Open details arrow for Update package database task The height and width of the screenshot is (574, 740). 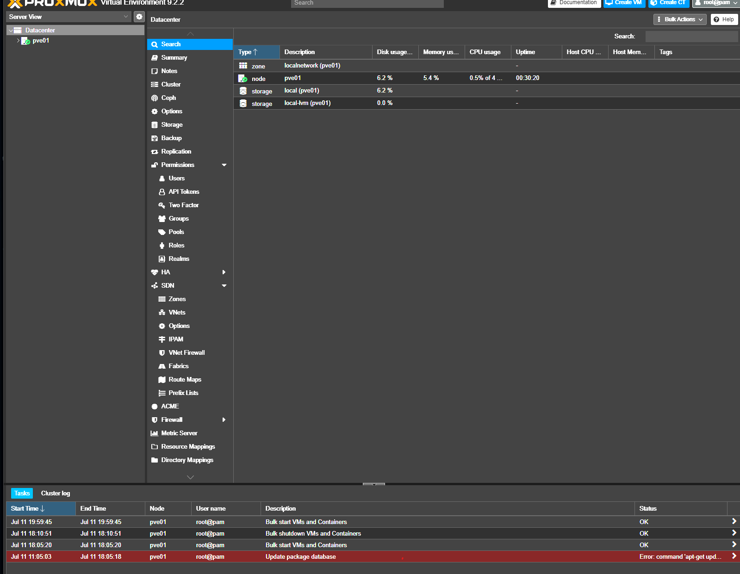[x=734, y=556]
